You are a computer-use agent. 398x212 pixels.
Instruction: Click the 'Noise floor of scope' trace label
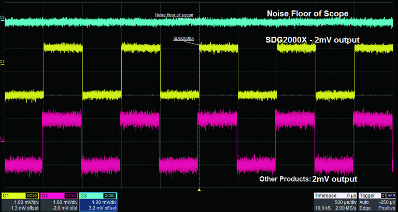tap(174, 15)
